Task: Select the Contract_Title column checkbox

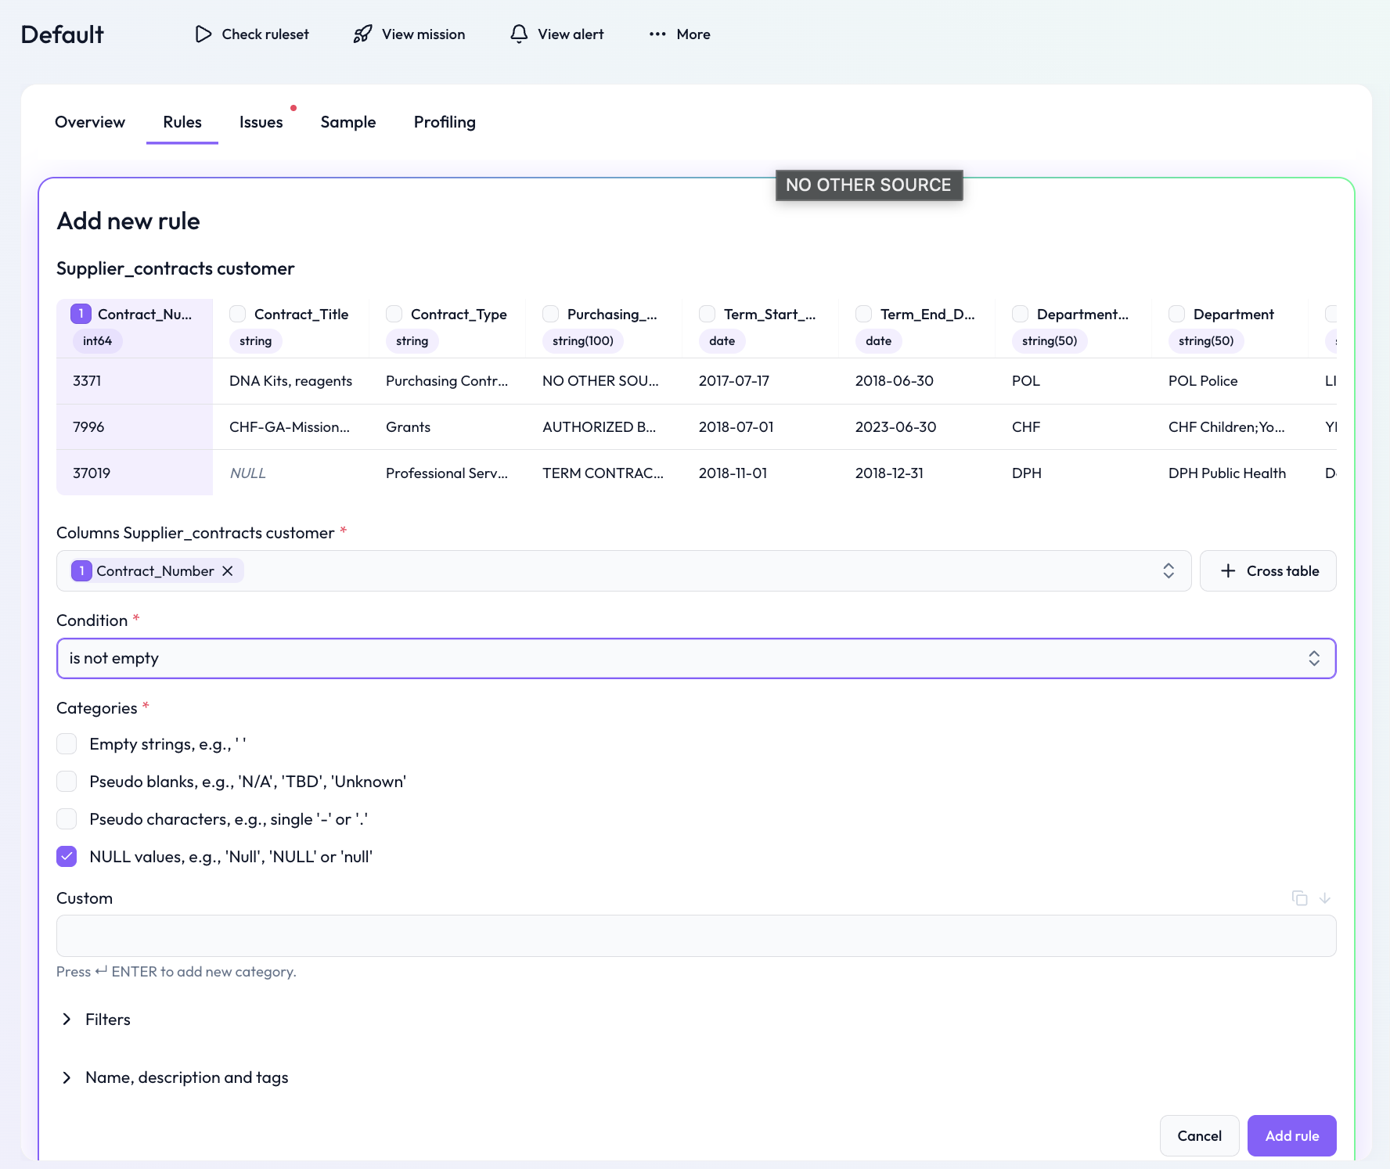Action: [238, 314]
